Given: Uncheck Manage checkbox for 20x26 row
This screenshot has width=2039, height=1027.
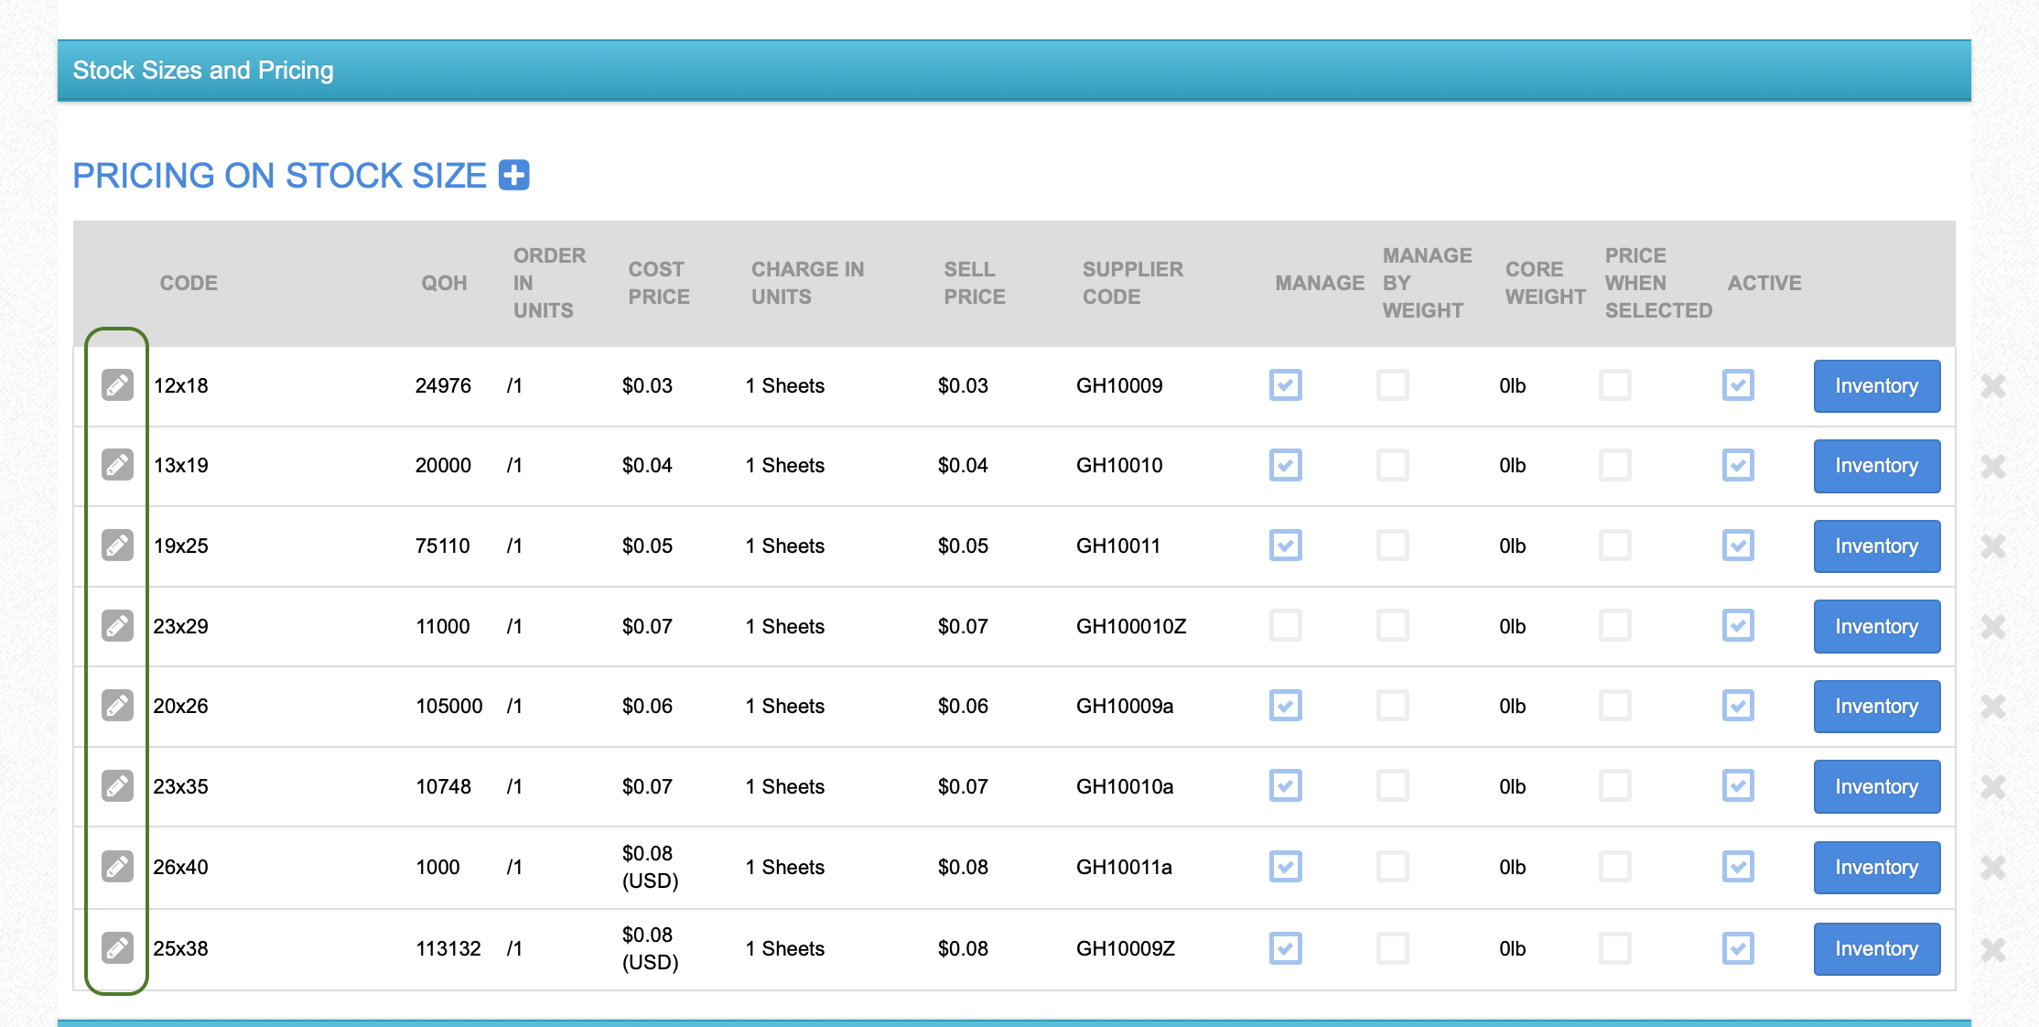Looking at the screenshot, I should point(1285,706).
